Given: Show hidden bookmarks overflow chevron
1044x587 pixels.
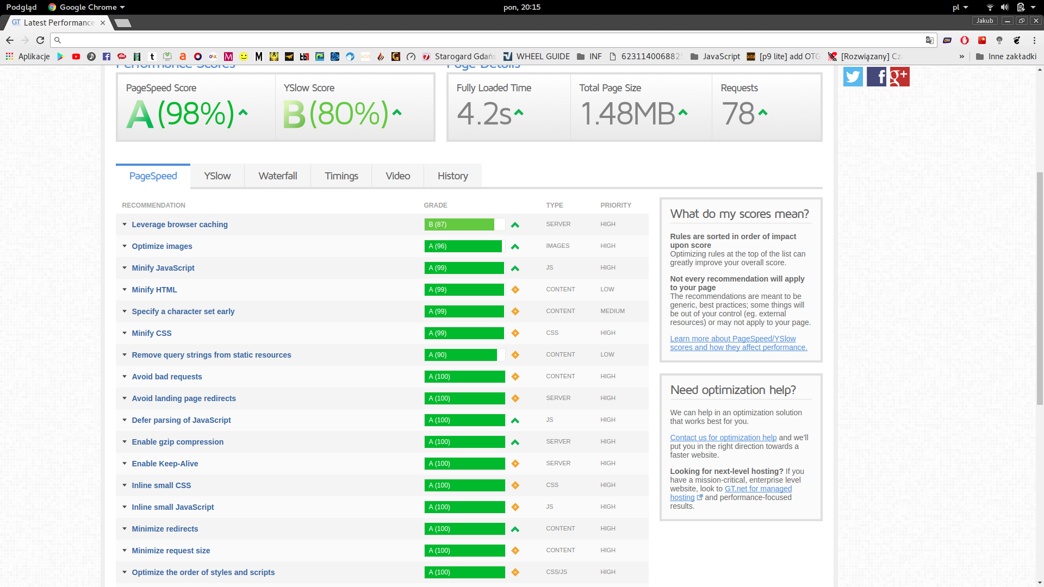Looking at the screenshot, I should (961, 57).
